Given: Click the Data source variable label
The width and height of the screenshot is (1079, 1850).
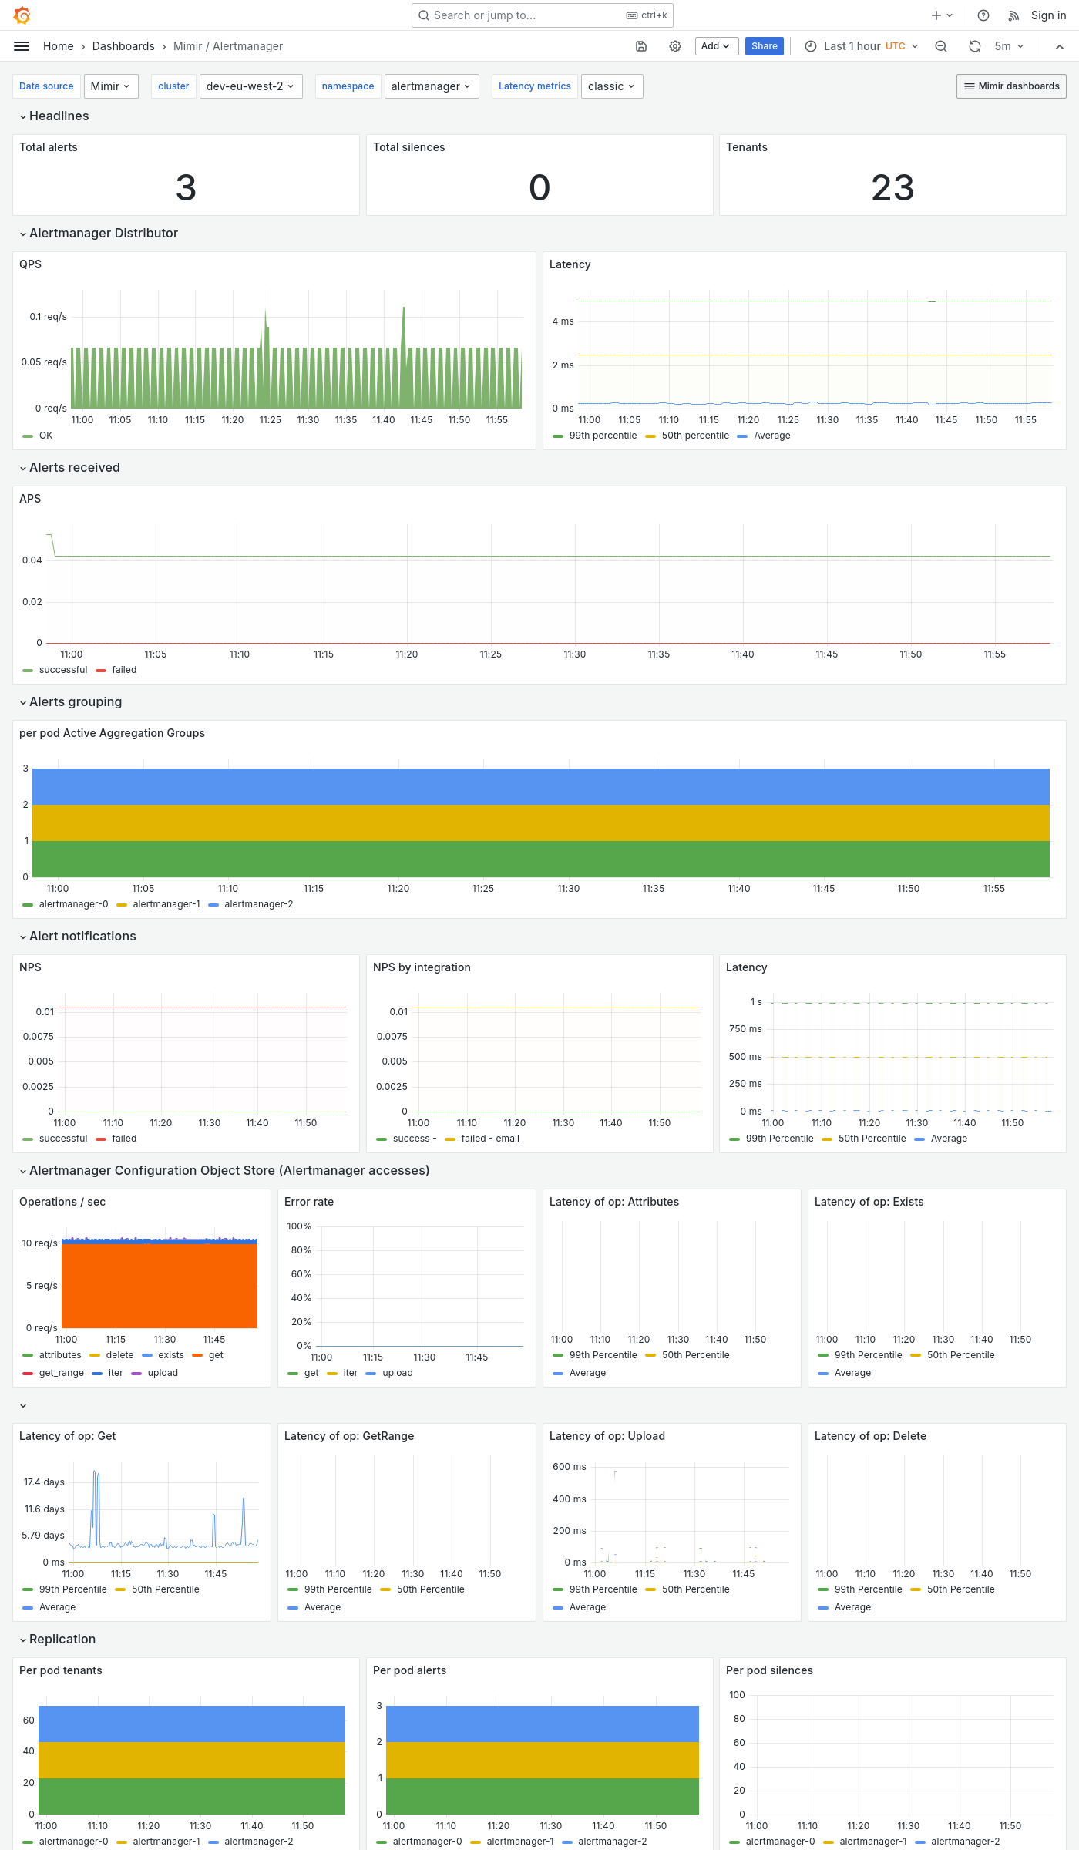Looking at the screenshot, I should coord(46,86).
